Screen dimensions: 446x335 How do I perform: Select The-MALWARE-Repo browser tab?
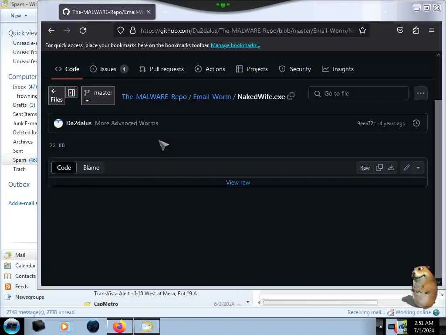pyautogui.click(x=107, y=12)
